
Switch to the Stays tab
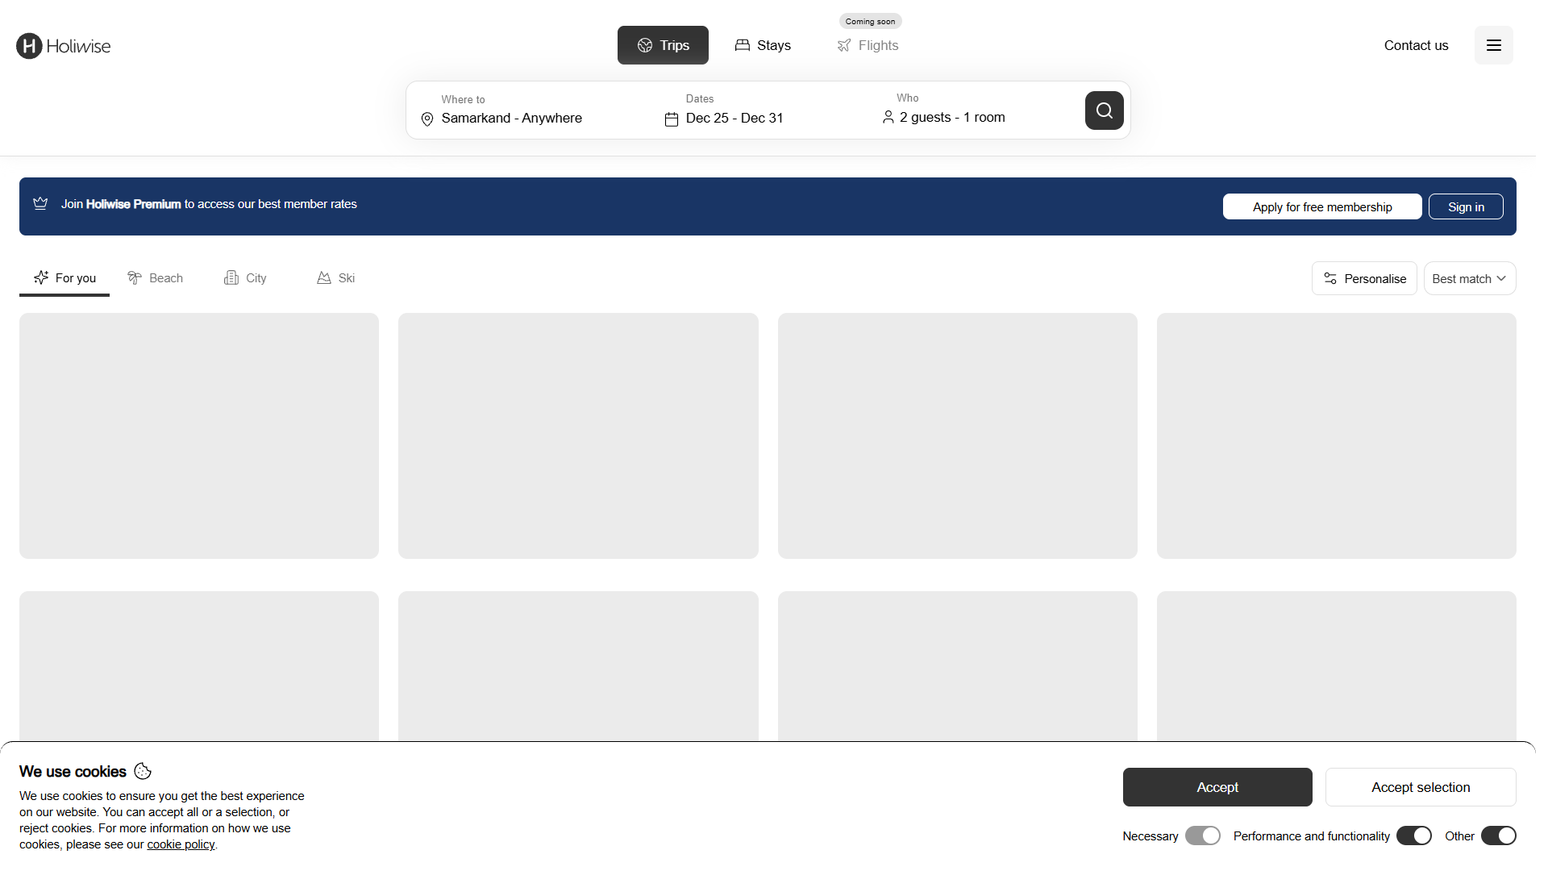(x=763, y=45)
